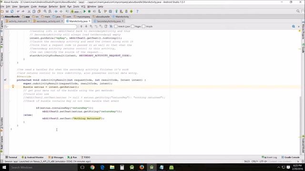Viewport: 305px width, 171px height.
Task: Click the Copy toolbar icon
Action: tap(34, 11)
